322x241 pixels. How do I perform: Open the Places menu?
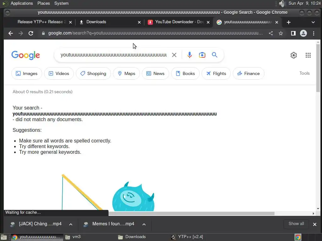(x=43, y=3)
